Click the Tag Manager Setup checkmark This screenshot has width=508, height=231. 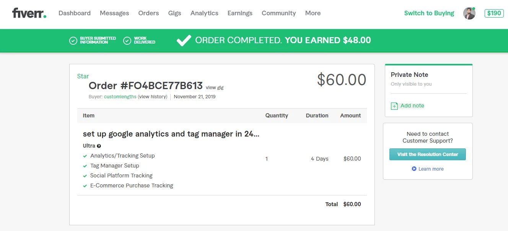click(x=85, y=166)
